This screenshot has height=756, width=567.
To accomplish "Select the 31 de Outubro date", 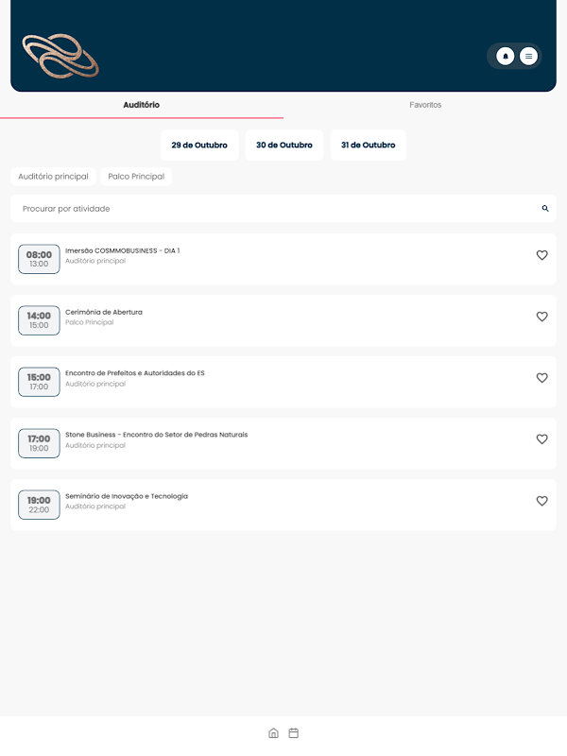I will (369, 145).
